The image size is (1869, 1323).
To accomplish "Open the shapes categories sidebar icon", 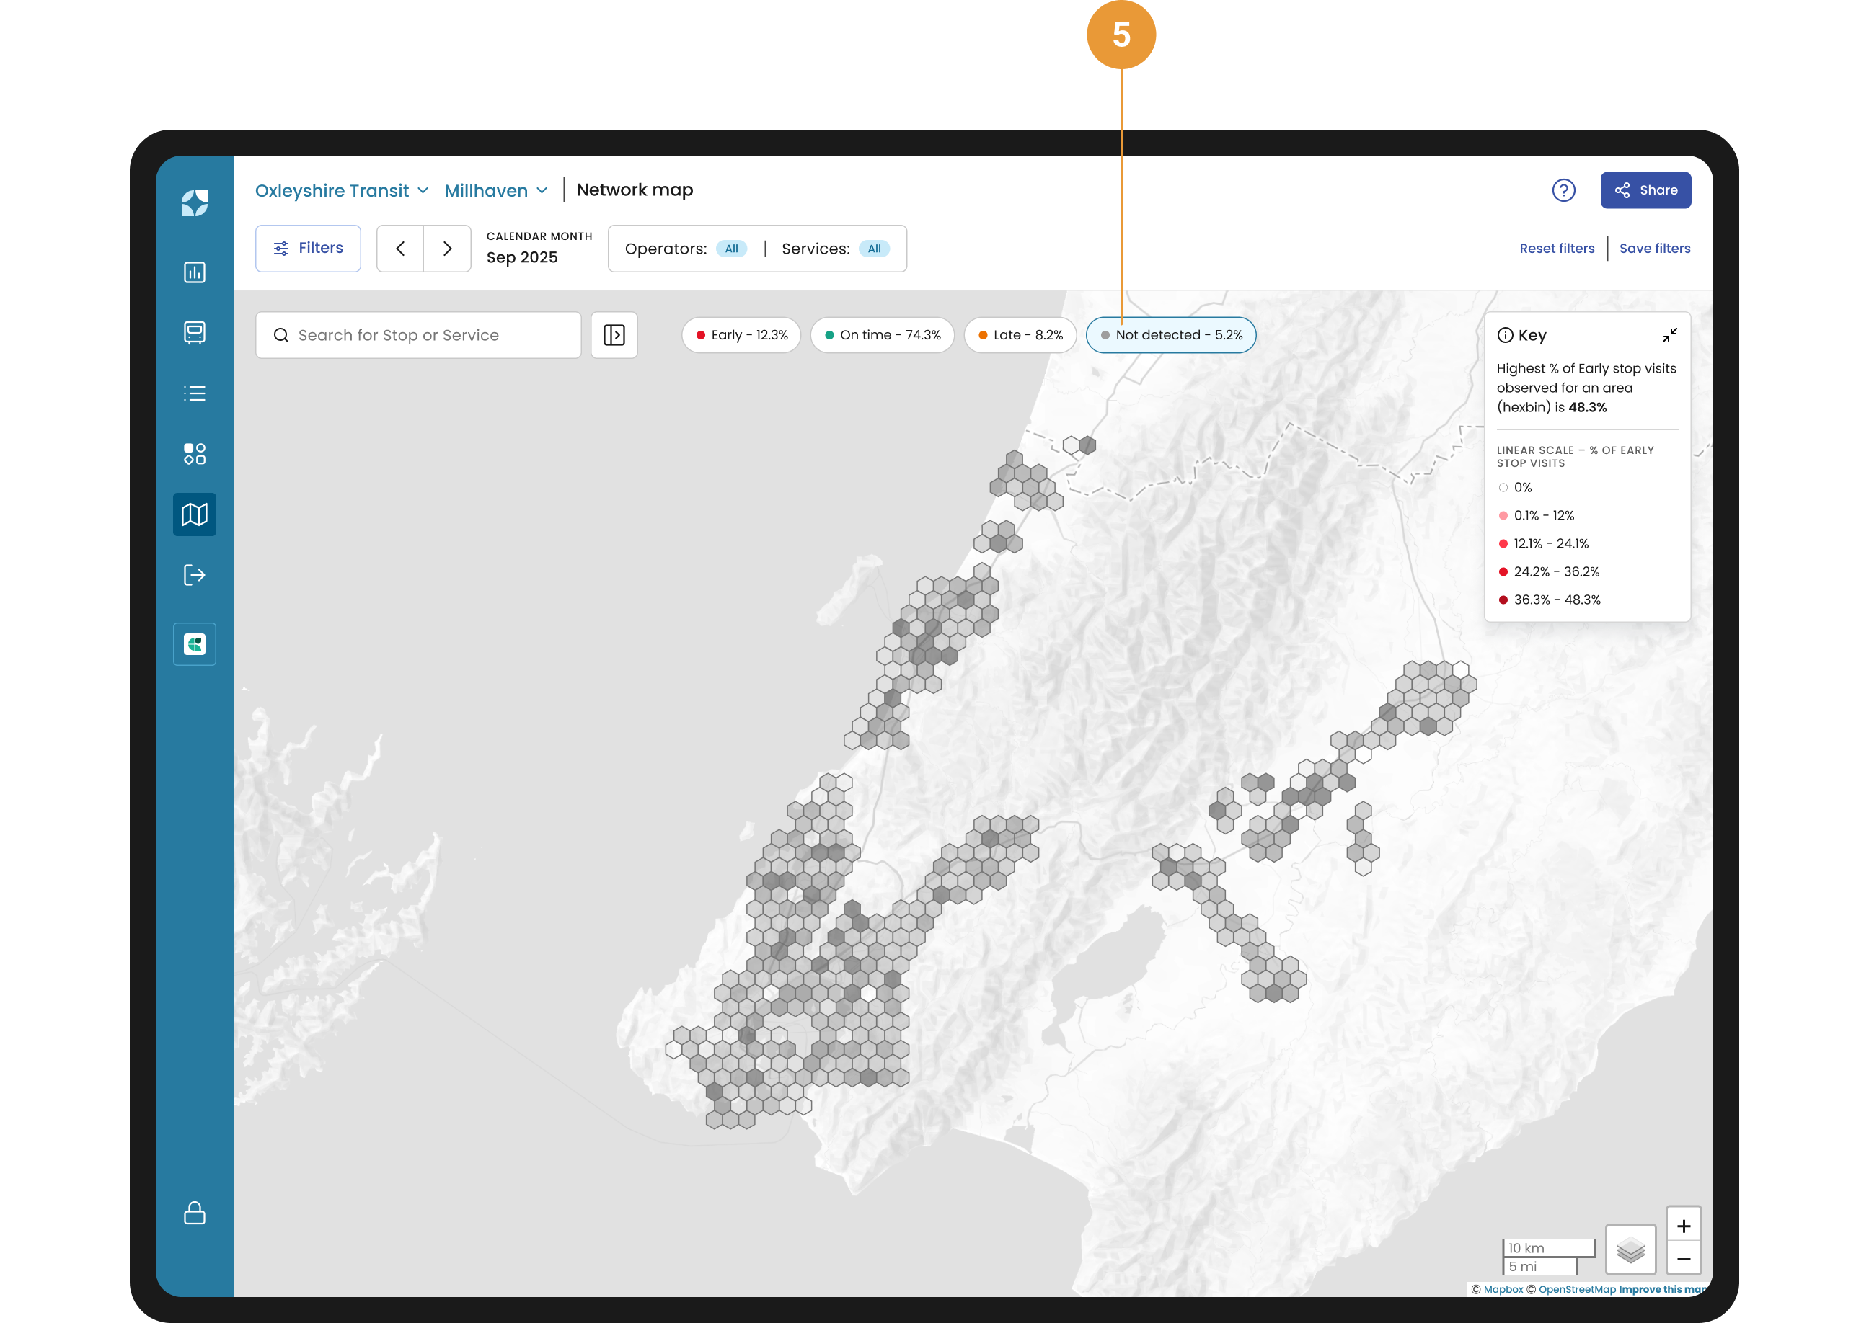I will pyautogui.click(x=194, y=454).
